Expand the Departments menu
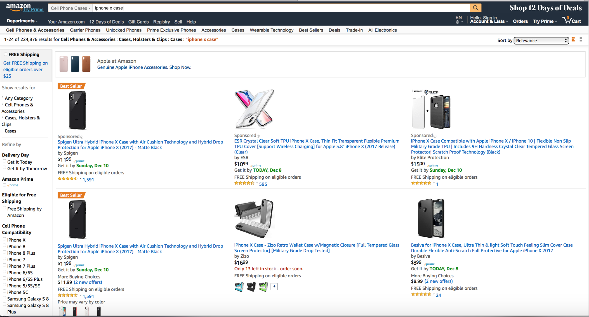Viewport: 589px width, 317px height. tap(22, 21)
